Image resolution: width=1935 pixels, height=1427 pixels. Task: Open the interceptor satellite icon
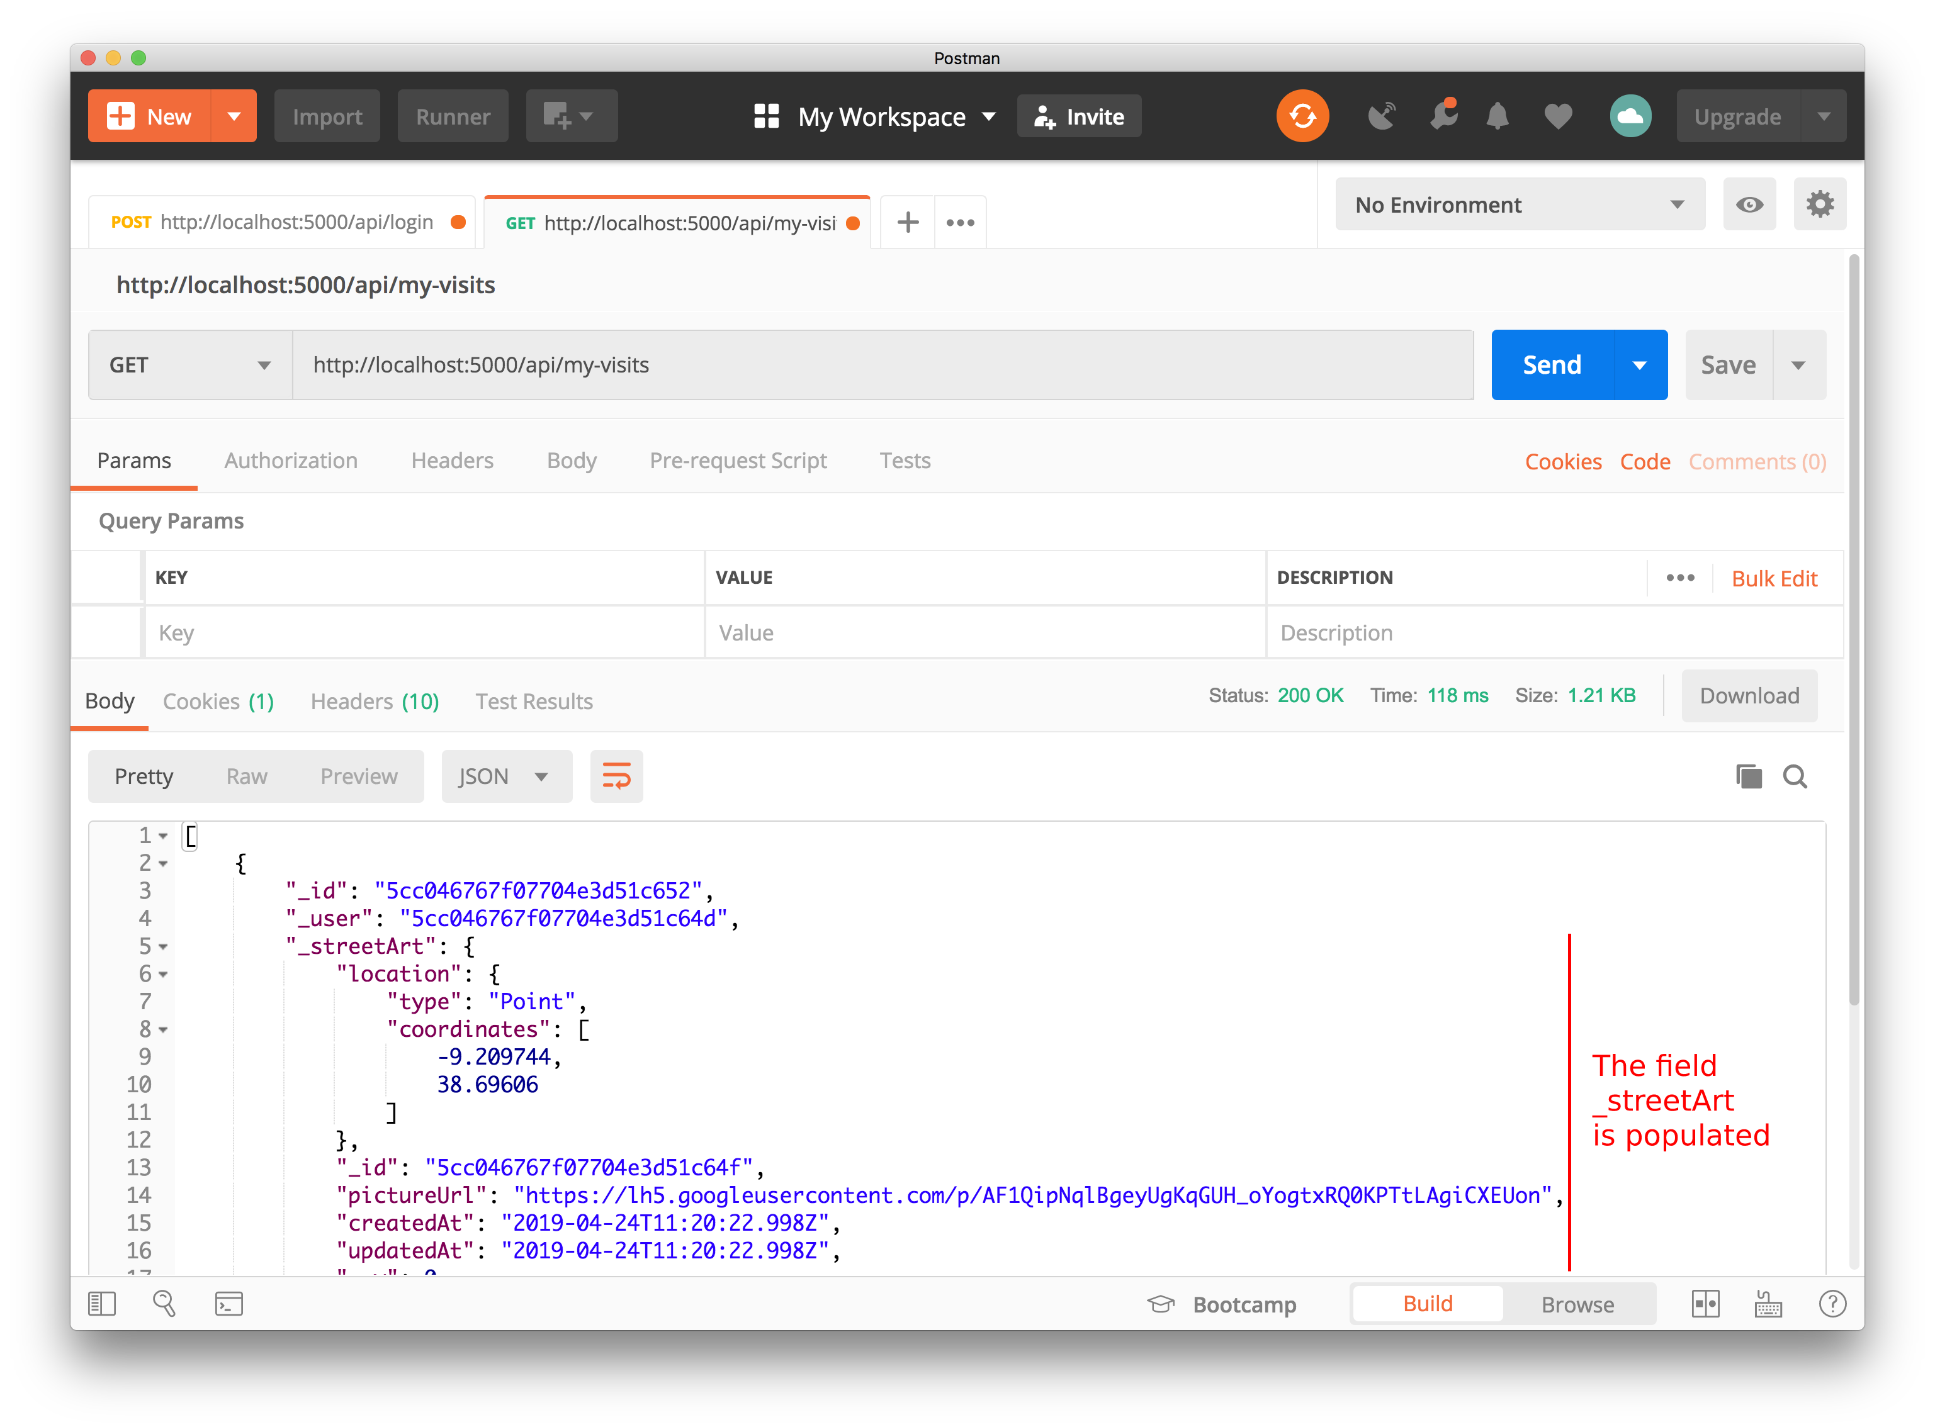point(1381,116)
